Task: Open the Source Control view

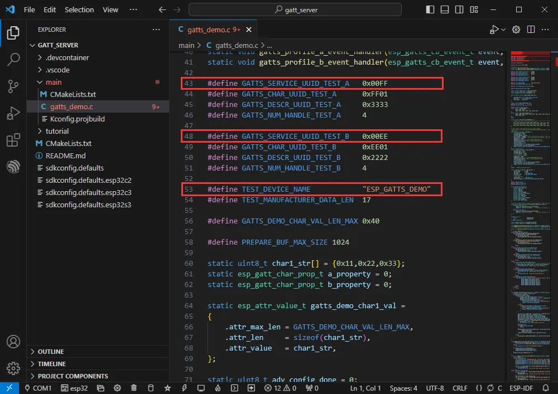Action: [x=13, y=86]
